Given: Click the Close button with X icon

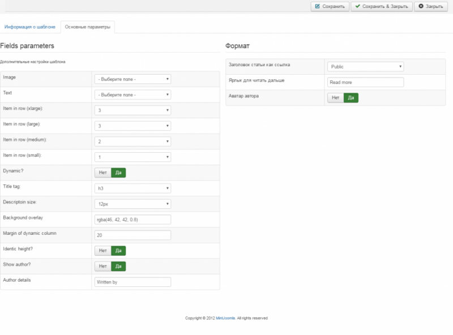Looking at the screenshot, I should (431, 6).
